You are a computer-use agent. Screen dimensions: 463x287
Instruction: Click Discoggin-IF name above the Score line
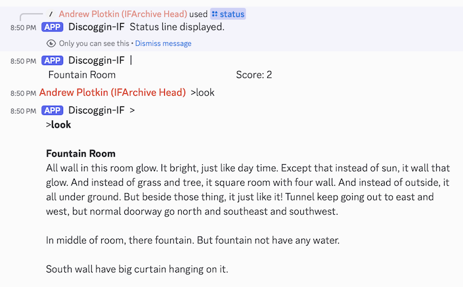(x=96, y=60)
